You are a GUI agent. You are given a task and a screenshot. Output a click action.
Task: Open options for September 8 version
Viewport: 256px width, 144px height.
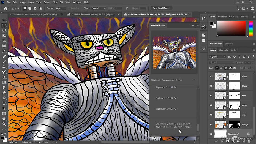point(194,80)
